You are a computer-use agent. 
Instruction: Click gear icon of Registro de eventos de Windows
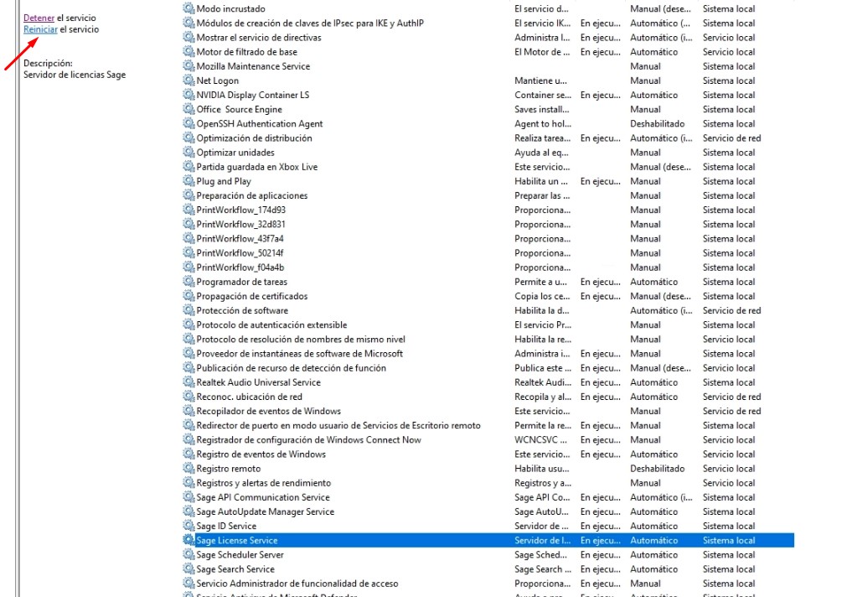188,454
